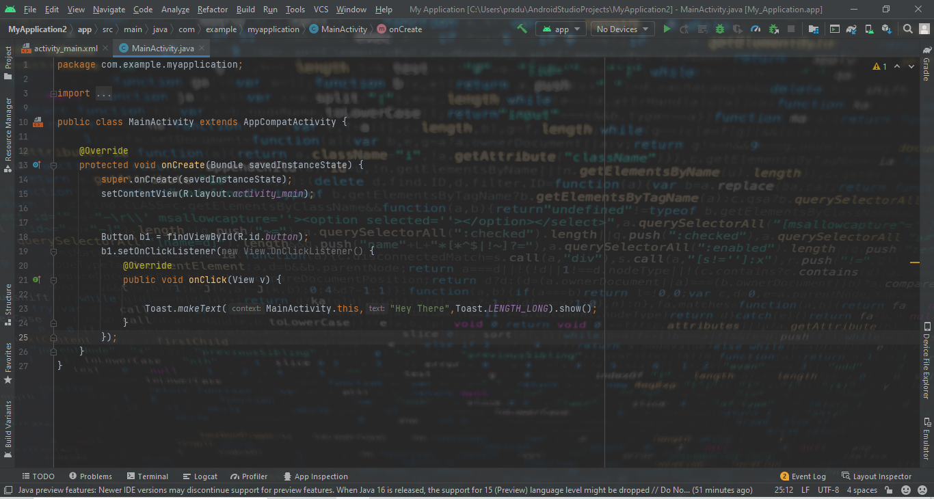Click the implements gutter icon beside onClick
The height and width of the screenshot is (499, 934).
coord(37,280)
